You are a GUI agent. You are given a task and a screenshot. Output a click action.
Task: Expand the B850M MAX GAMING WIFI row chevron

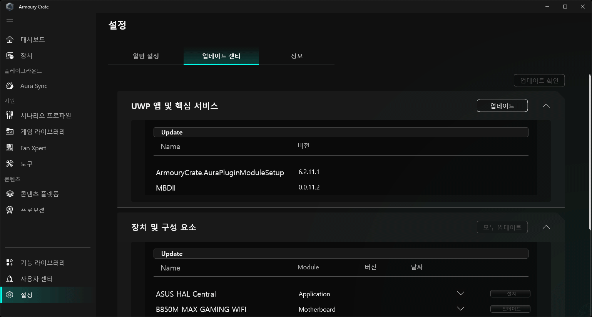pos(460,309)
